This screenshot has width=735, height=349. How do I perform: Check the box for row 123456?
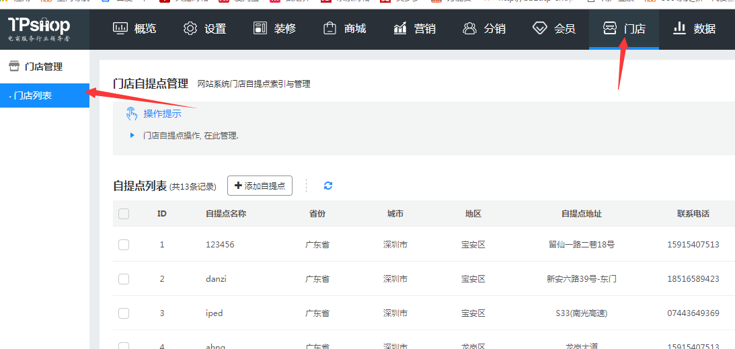(x=124, y=245)
